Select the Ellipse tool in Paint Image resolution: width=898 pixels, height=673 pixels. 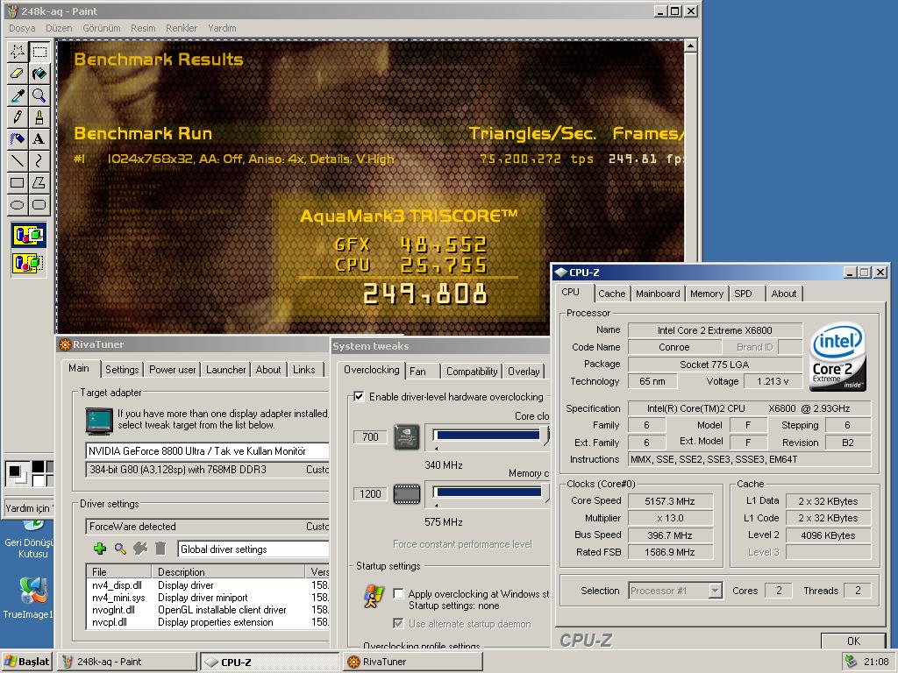[x=18, y=204]
